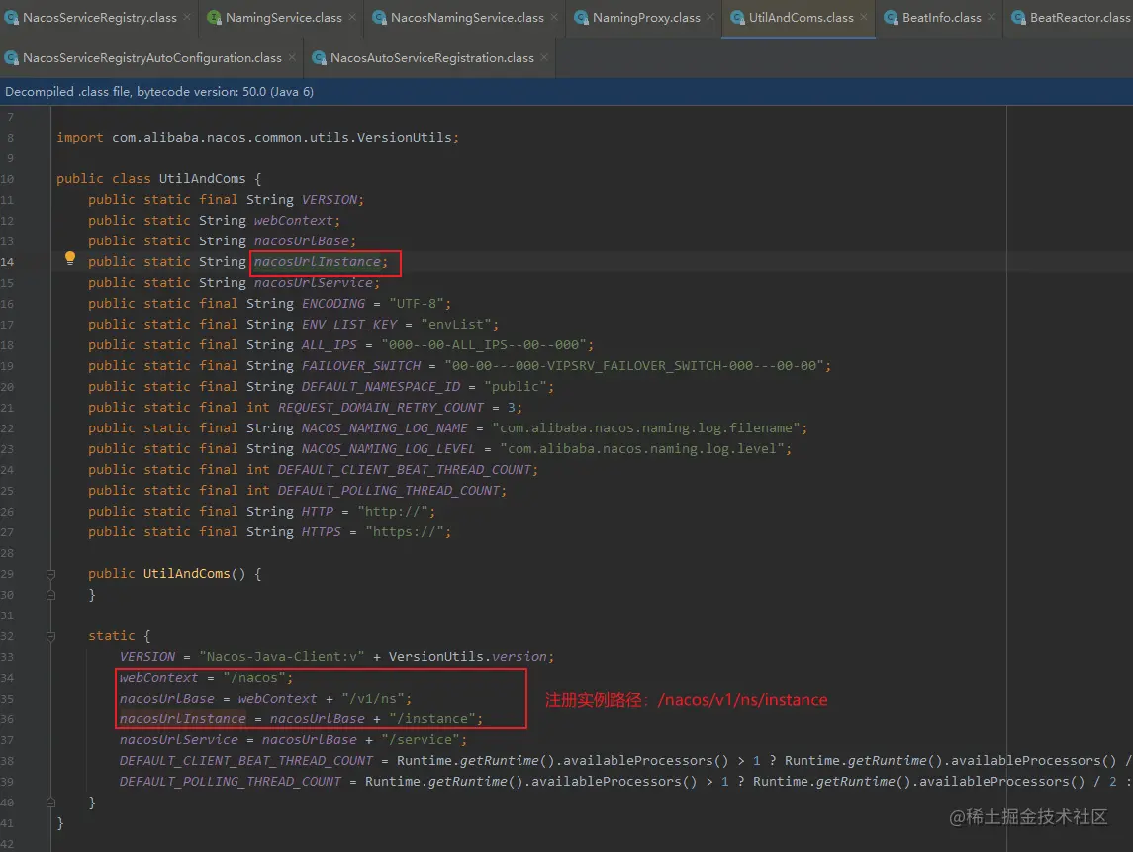This screenshot has height=852, width=1133.
Task: Click line number 14 in the gutter
Action: [7, 262]
